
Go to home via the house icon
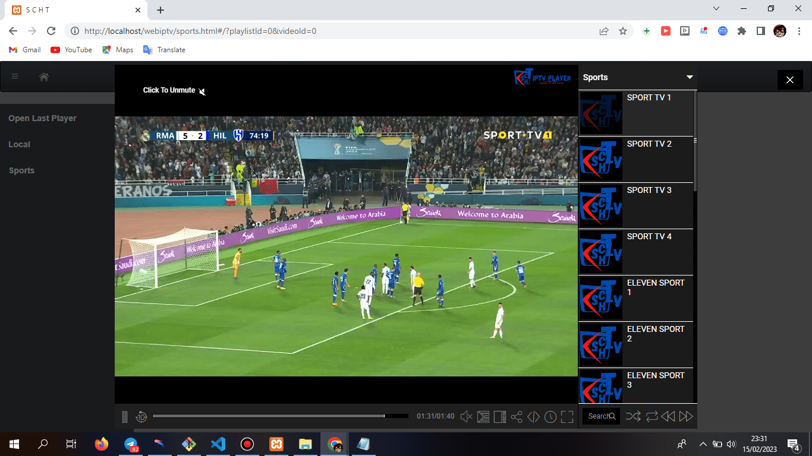point(44,77)
